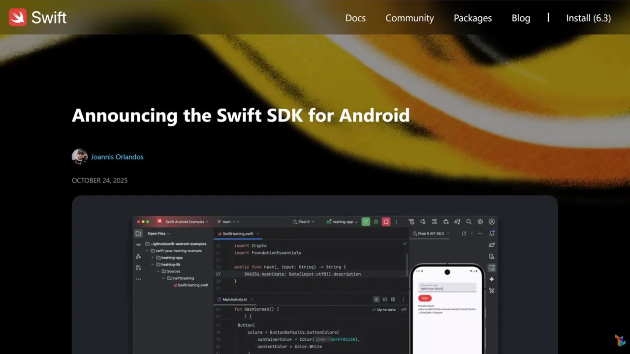Toggle the OFF preview indicator
Image resolution: width=630 pixels, height=354 pixels.
pyautogui.click(x=404, y=310)
